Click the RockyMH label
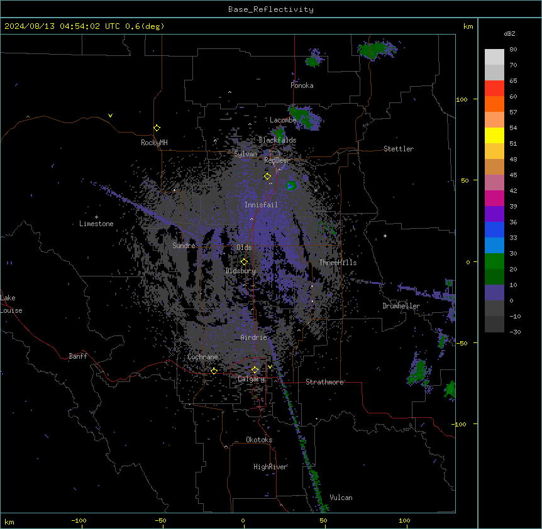 (154, 143)
